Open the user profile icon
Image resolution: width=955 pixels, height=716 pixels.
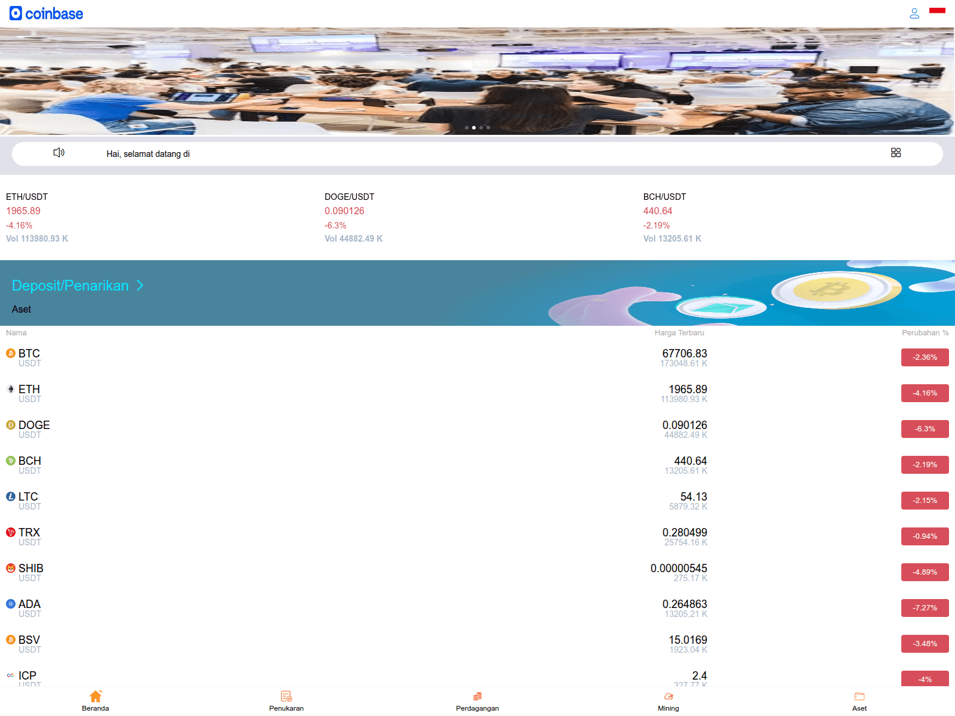[x=914, y=13]
